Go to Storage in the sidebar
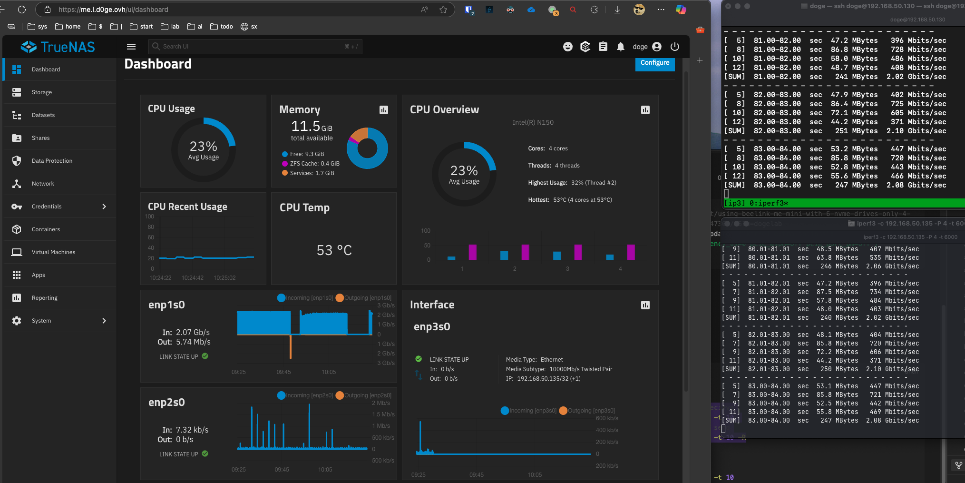Viewport: 965px width, 483px height. [42, 92]
